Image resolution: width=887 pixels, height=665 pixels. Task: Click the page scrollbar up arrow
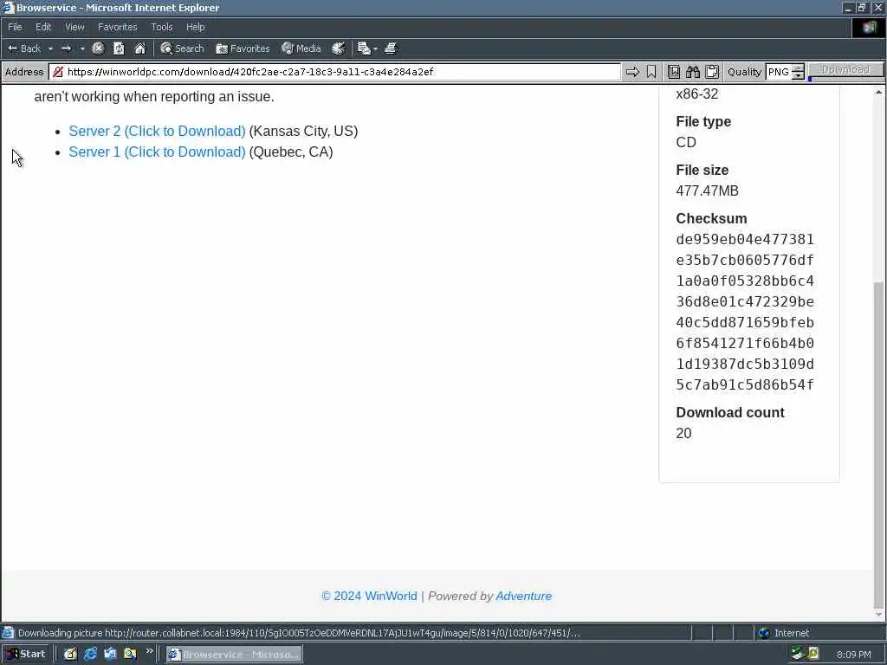pyautogui.click(x=878, y=92)
